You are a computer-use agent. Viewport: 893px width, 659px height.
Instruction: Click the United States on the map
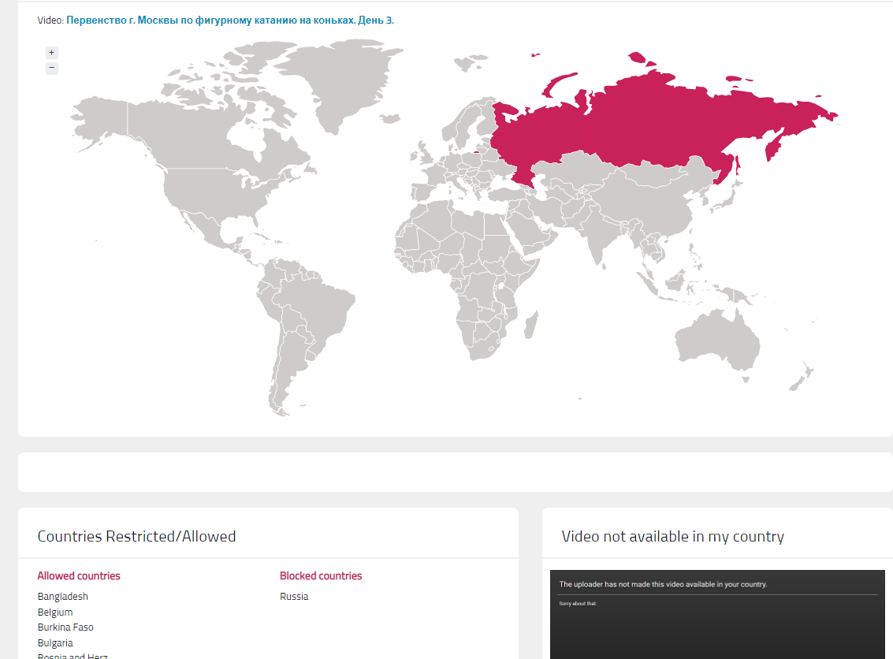pyautogui.click(x=213, y=193)
